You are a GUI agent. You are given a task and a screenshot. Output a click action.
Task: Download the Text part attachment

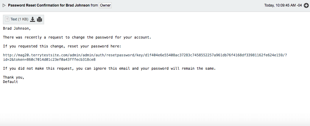pyautogui.click(x=33, y=19)
